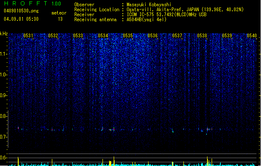The width and height of the screenshot is (261, 166).
Task: Click the Ogata-vill. Akita-Pref. JAPAN location text
Action: point(185,10)
